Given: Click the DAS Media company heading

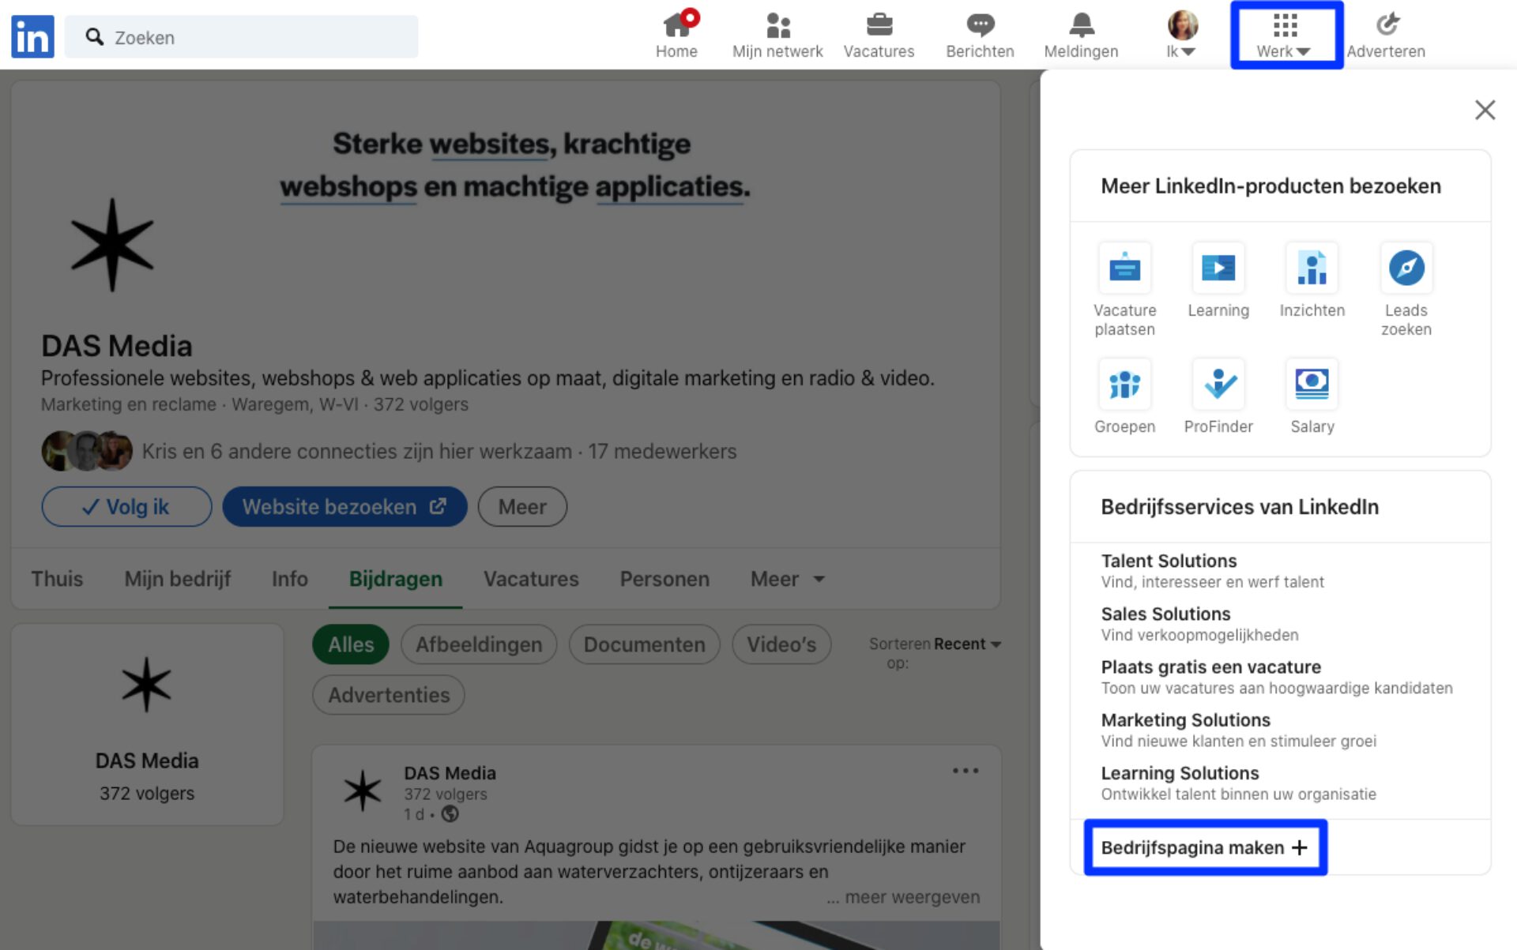Looking at the screenshot, I should [x=117, y=346].
